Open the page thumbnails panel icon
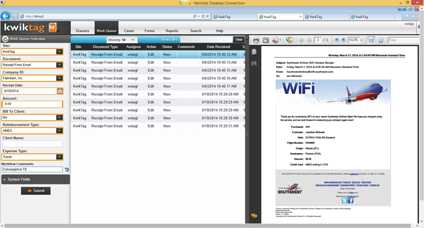Screen dimensions: 424x228 (x=254, y=52)
